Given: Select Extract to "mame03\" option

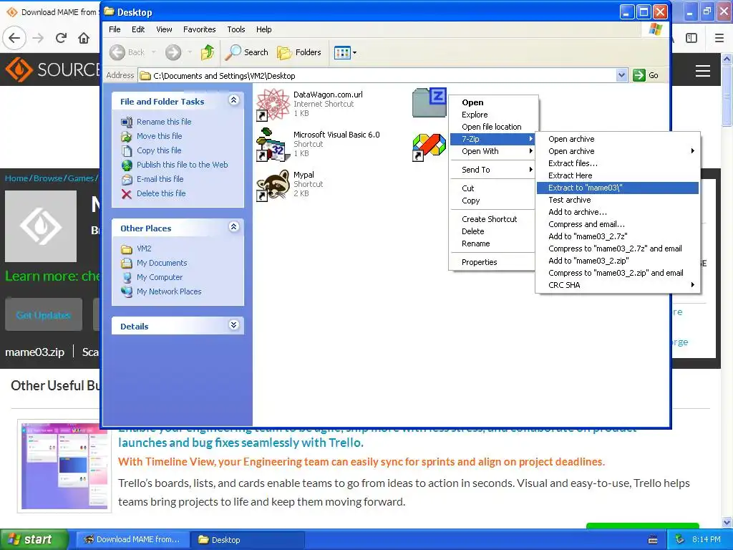Looking at the screenshot, I should [x=618, y=188].
